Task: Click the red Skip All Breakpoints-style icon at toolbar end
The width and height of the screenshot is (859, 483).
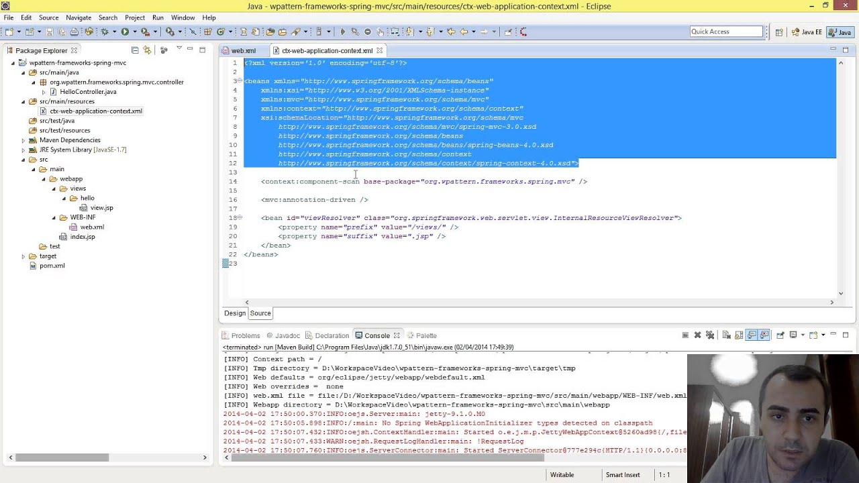Action: click(x=523, y=32)
